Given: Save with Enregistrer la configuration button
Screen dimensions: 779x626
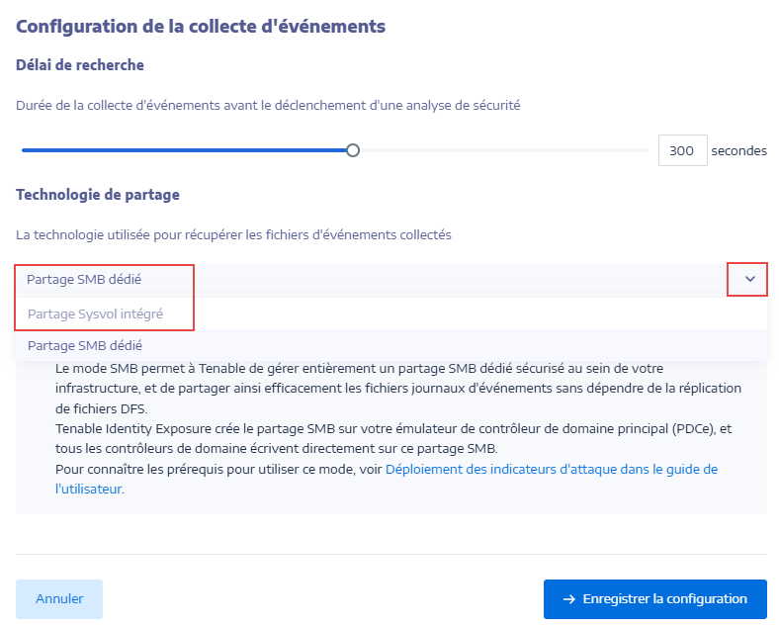Looking at the screenshot, I should 654,599.
